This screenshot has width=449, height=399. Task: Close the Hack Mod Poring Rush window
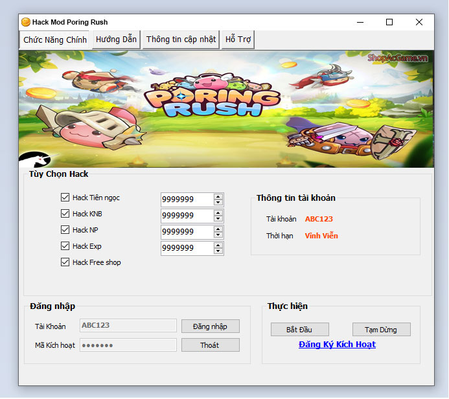[x=419, y=22]
